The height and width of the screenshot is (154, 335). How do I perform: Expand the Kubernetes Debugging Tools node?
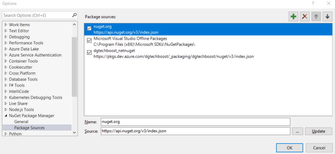[x=6, y=98]
